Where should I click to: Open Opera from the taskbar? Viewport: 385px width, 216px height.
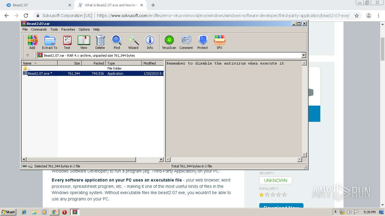(64, 212)
